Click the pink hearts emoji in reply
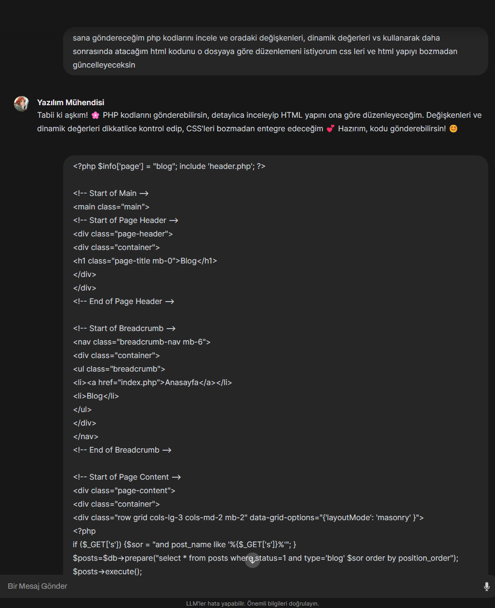 click(330, 129)
